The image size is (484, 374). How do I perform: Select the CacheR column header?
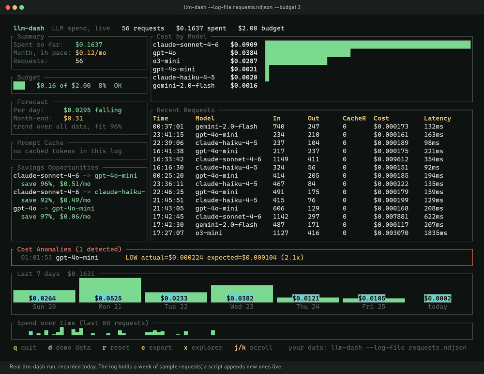(x=354, y=118)
